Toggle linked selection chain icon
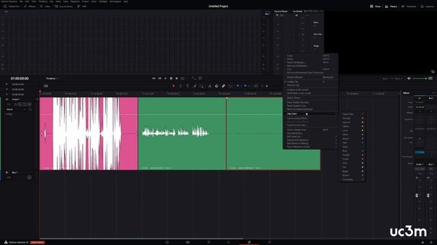The height and width of the screenshot is (245, 437). click(223, 86)
